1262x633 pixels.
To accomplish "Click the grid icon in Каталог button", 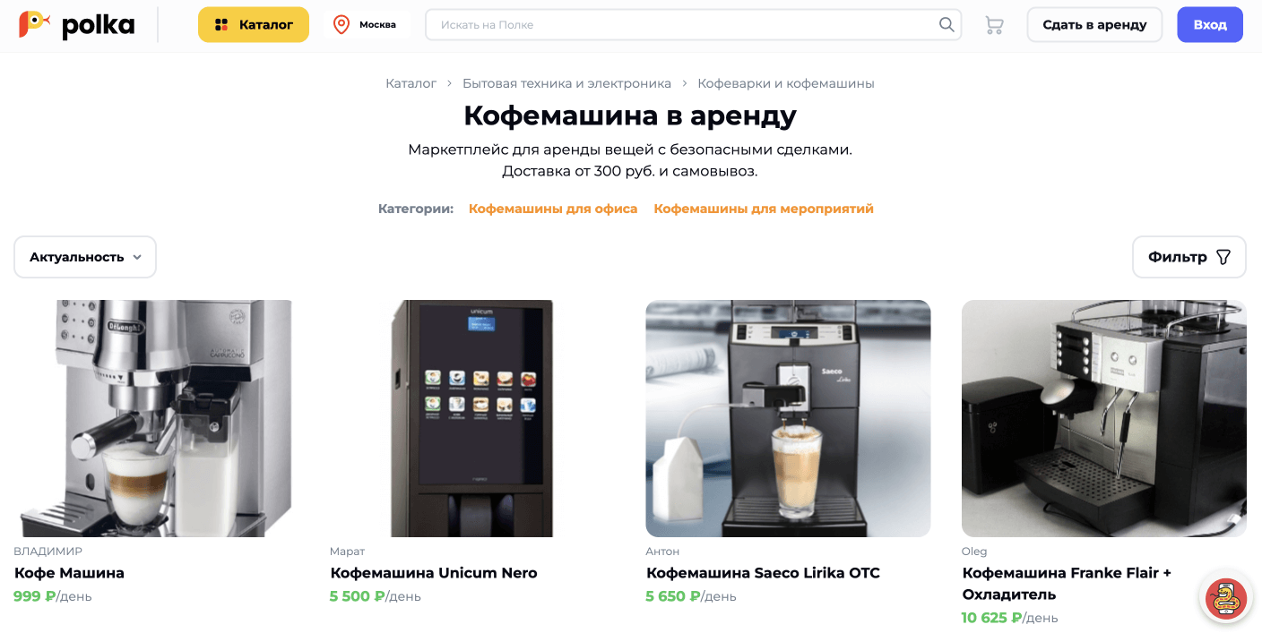I will tap(221, 25).
